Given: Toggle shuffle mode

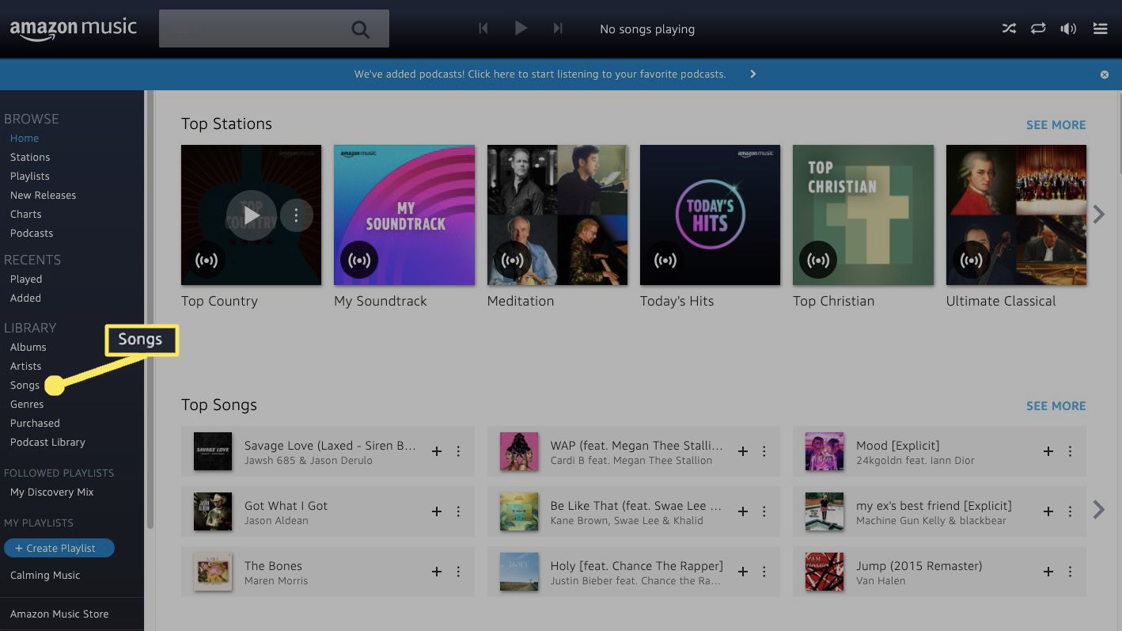Looking at the screenshot, I should coord(1009,29).
